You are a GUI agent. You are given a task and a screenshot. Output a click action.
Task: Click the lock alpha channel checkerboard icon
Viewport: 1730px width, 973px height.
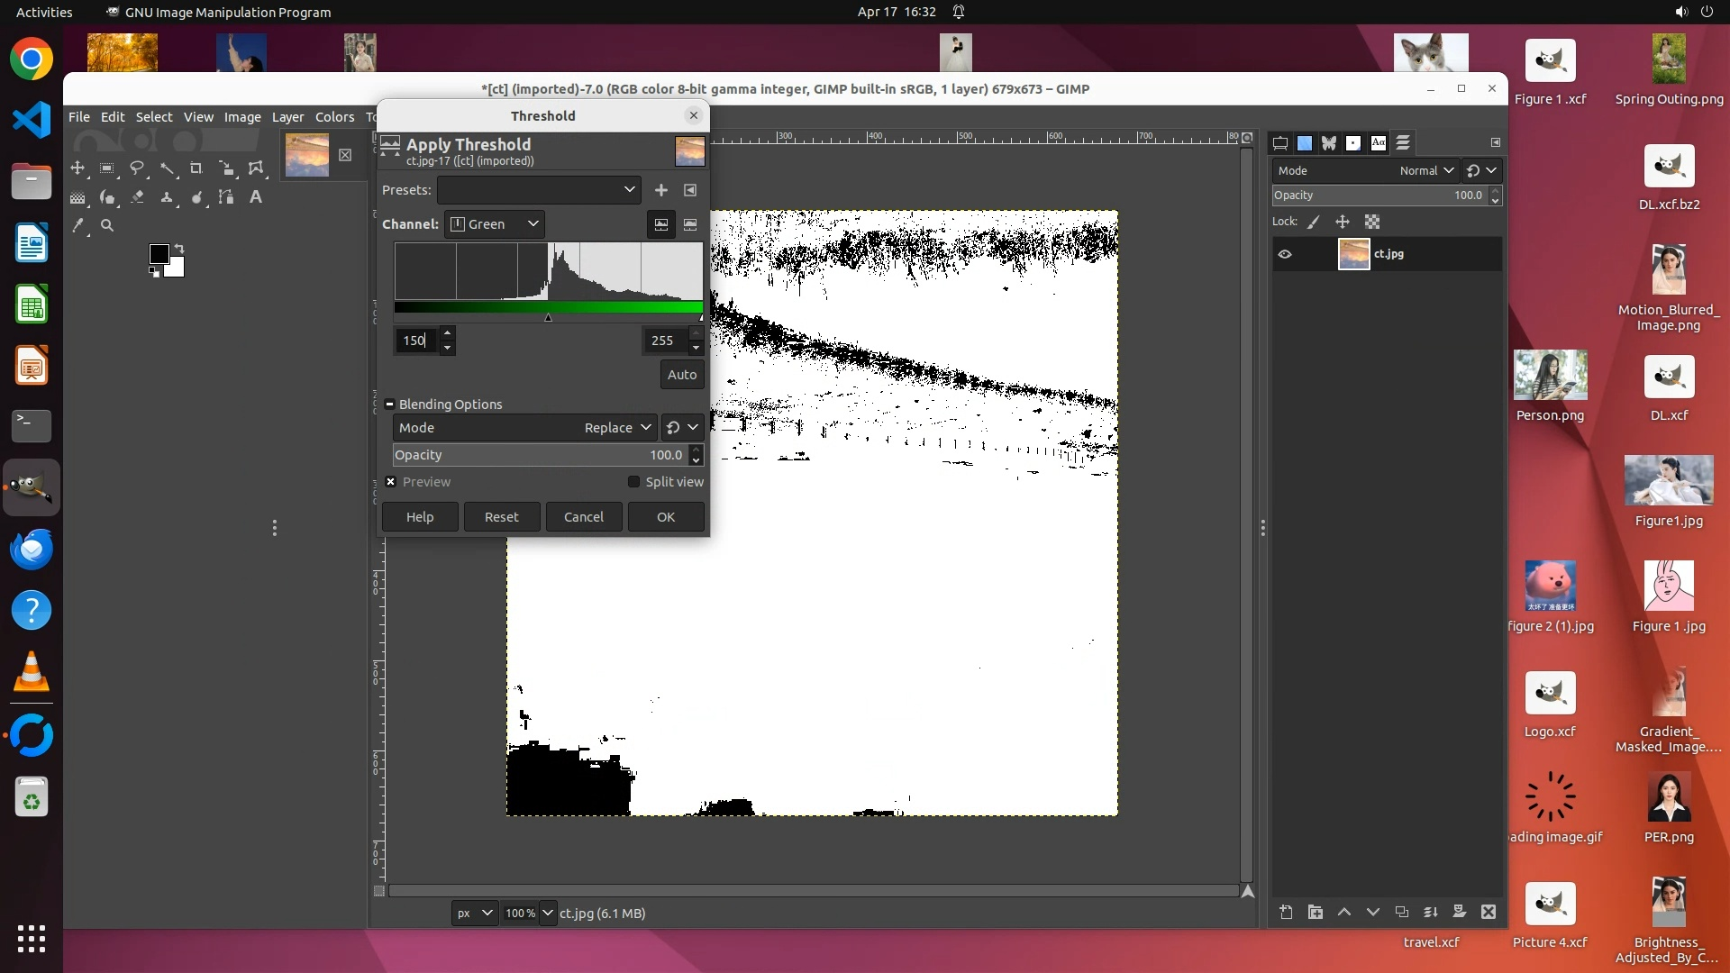point(1372,222)
